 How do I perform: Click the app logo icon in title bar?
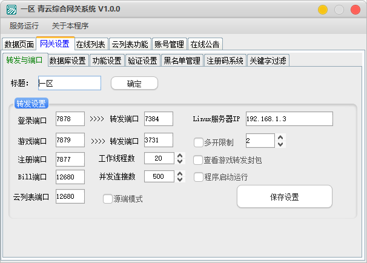point(12,10)
